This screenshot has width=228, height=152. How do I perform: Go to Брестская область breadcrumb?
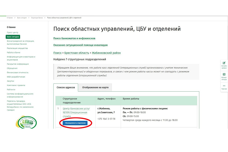click(x=77, y=53)
